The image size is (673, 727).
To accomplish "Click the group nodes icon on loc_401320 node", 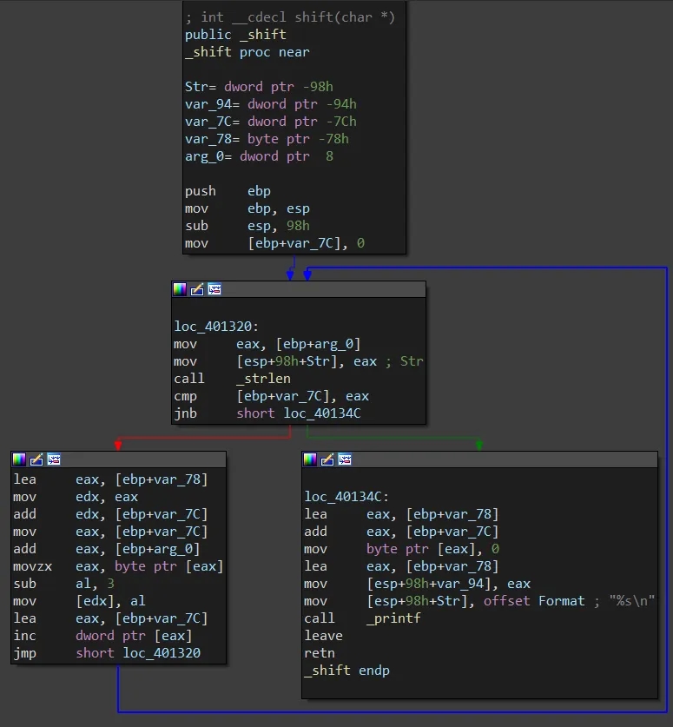I will click(214, 289).
